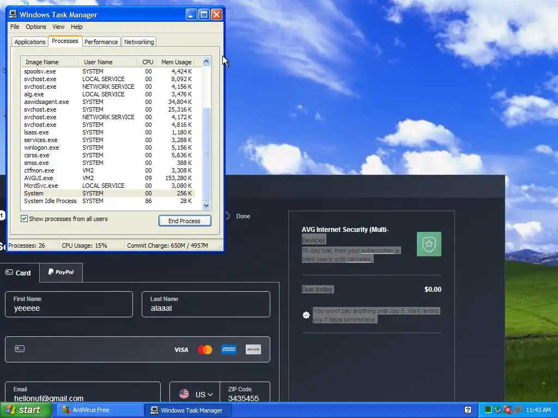Click the red Security Center alert tray icon
558x418 pixels.
point(507,410)
